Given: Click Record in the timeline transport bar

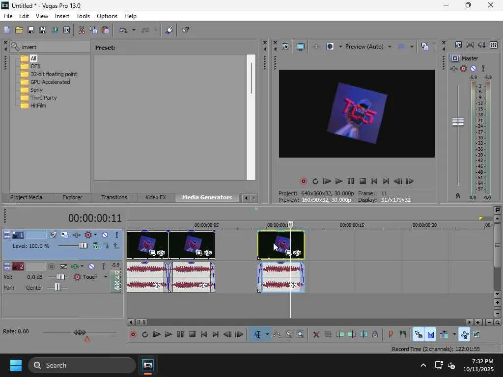Looking at the screenshot, I should click(x=133, y=335).
